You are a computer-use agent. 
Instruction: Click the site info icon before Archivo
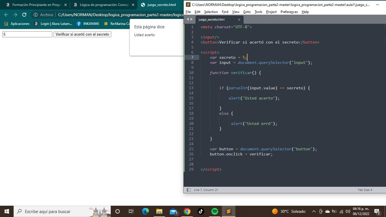[35, 15]
